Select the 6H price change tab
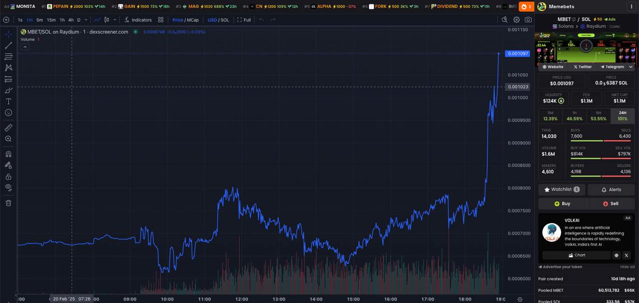This screenshot has width=639, height=303. (x=599, y=116)
